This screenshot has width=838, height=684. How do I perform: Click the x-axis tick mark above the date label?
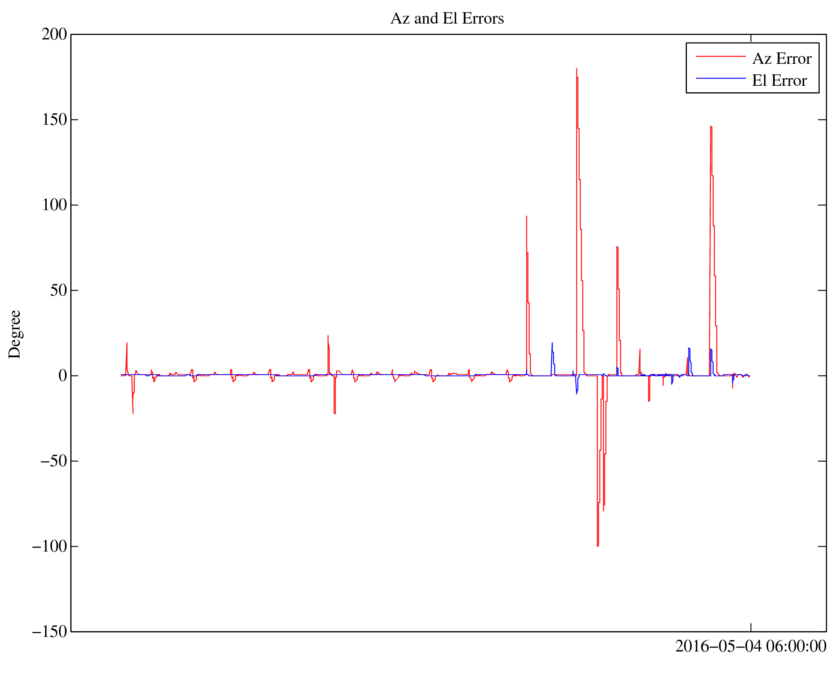click(751, 627)
